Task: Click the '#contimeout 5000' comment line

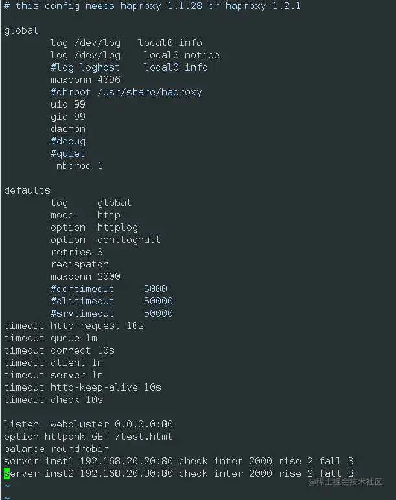Action: [x=108, y=289]
